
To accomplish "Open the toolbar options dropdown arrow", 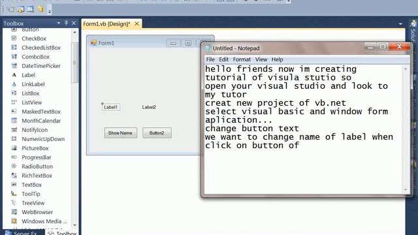I will click(x=50, y=11).
